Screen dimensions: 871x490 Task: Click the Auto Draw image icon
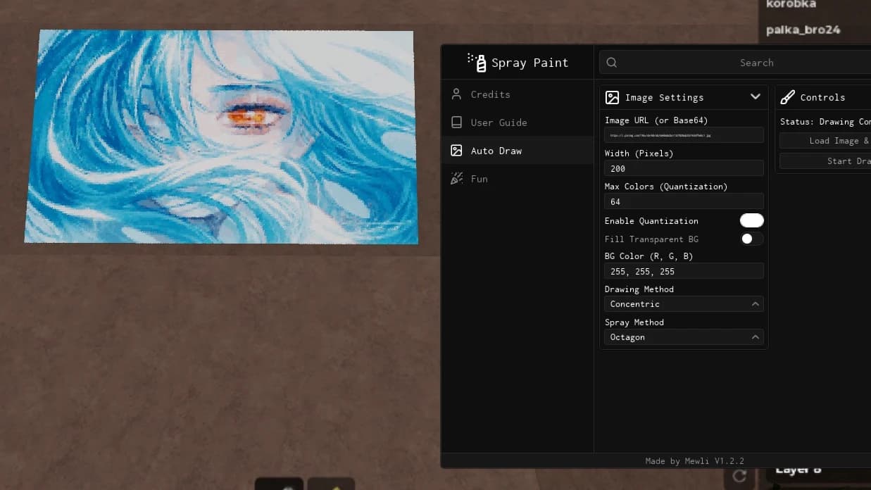(x=456, y=151)
